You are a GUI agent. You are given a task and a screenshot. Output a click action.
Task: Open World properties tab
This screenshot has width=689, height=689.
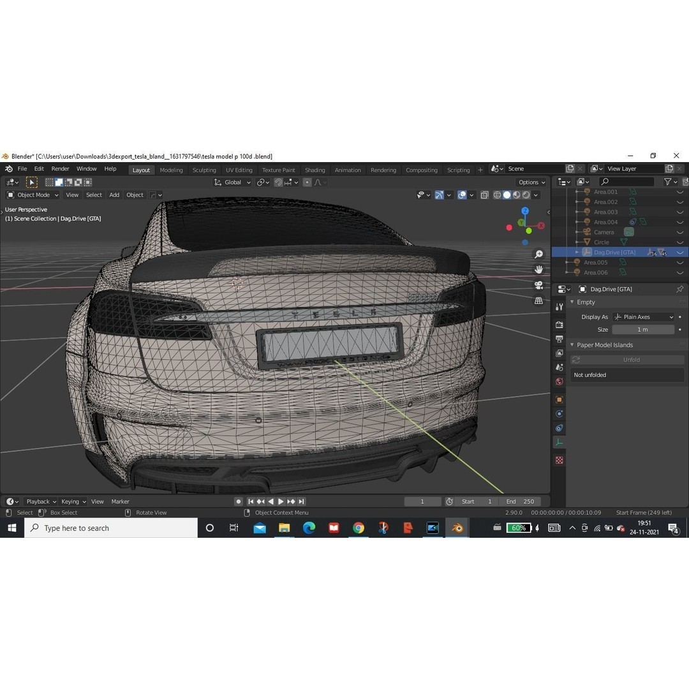tap(559, 382)
